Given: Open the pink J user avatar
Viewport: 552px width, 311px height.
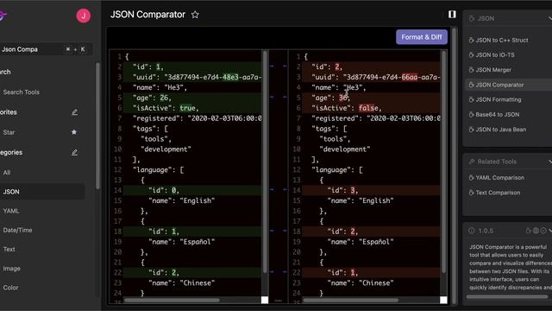Looking at the screenshot, I should [84, 16].
